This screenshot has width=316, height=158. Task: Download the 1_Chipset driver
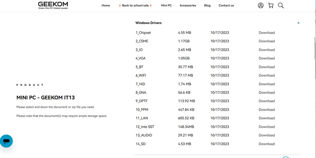coord(266,33)
